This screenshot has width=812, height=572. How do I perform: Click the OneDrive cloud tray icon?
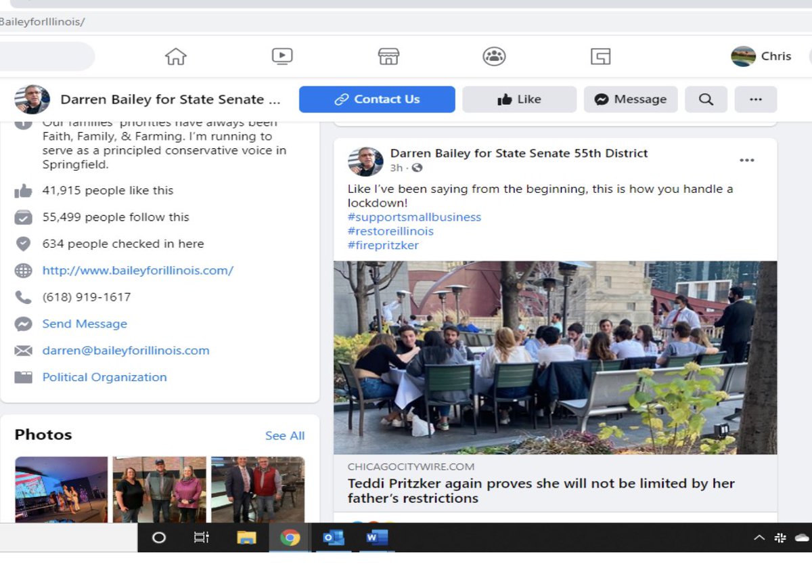coord(802,537)
